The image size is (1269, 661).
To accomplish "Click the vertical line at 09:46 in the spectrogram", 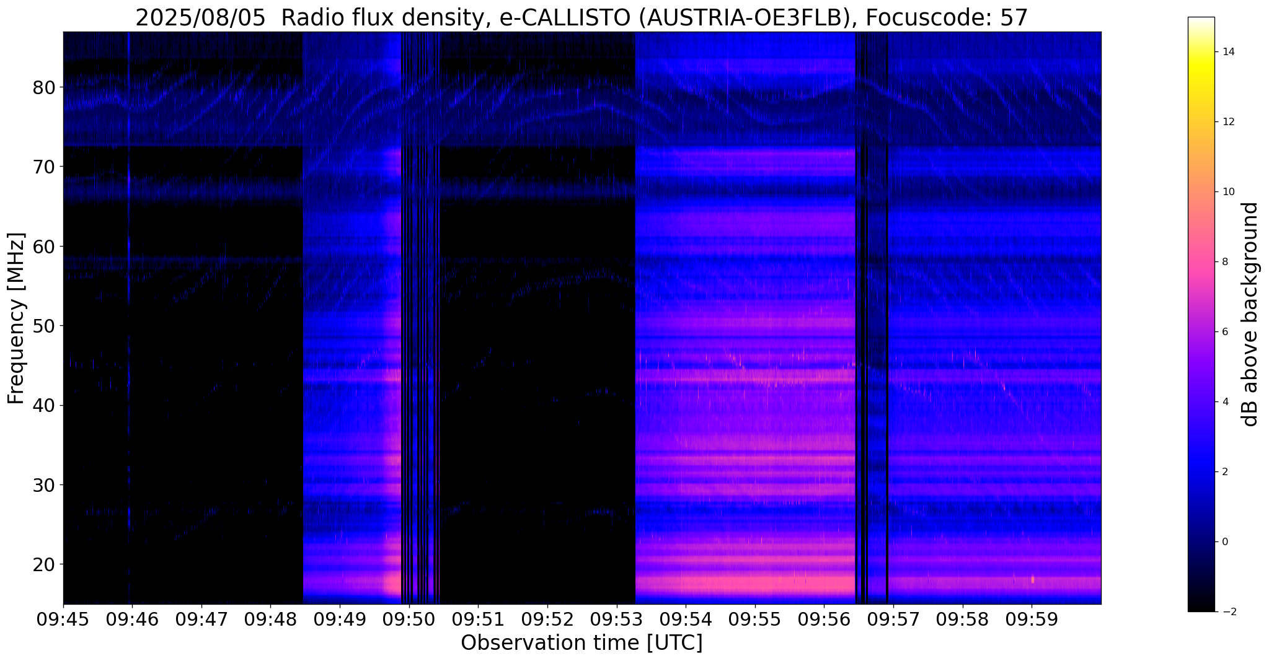I will [x=128, y=318].
